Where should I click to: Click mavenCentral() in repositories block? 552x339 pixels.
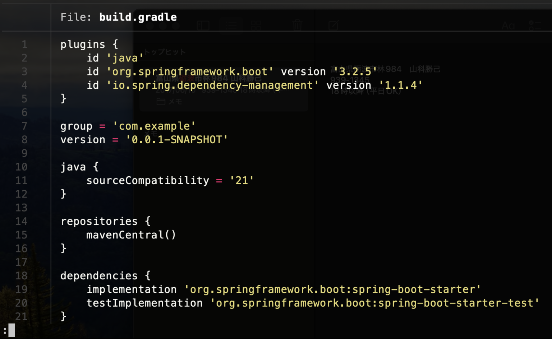pyautogui.click(x=131, y=235)
